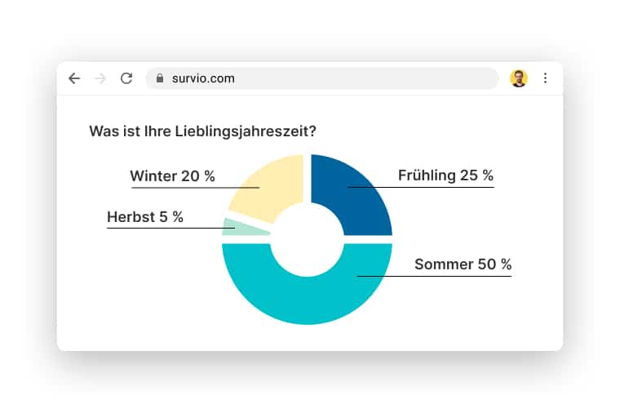Click the padlock security icon

[x=160, y=78]
